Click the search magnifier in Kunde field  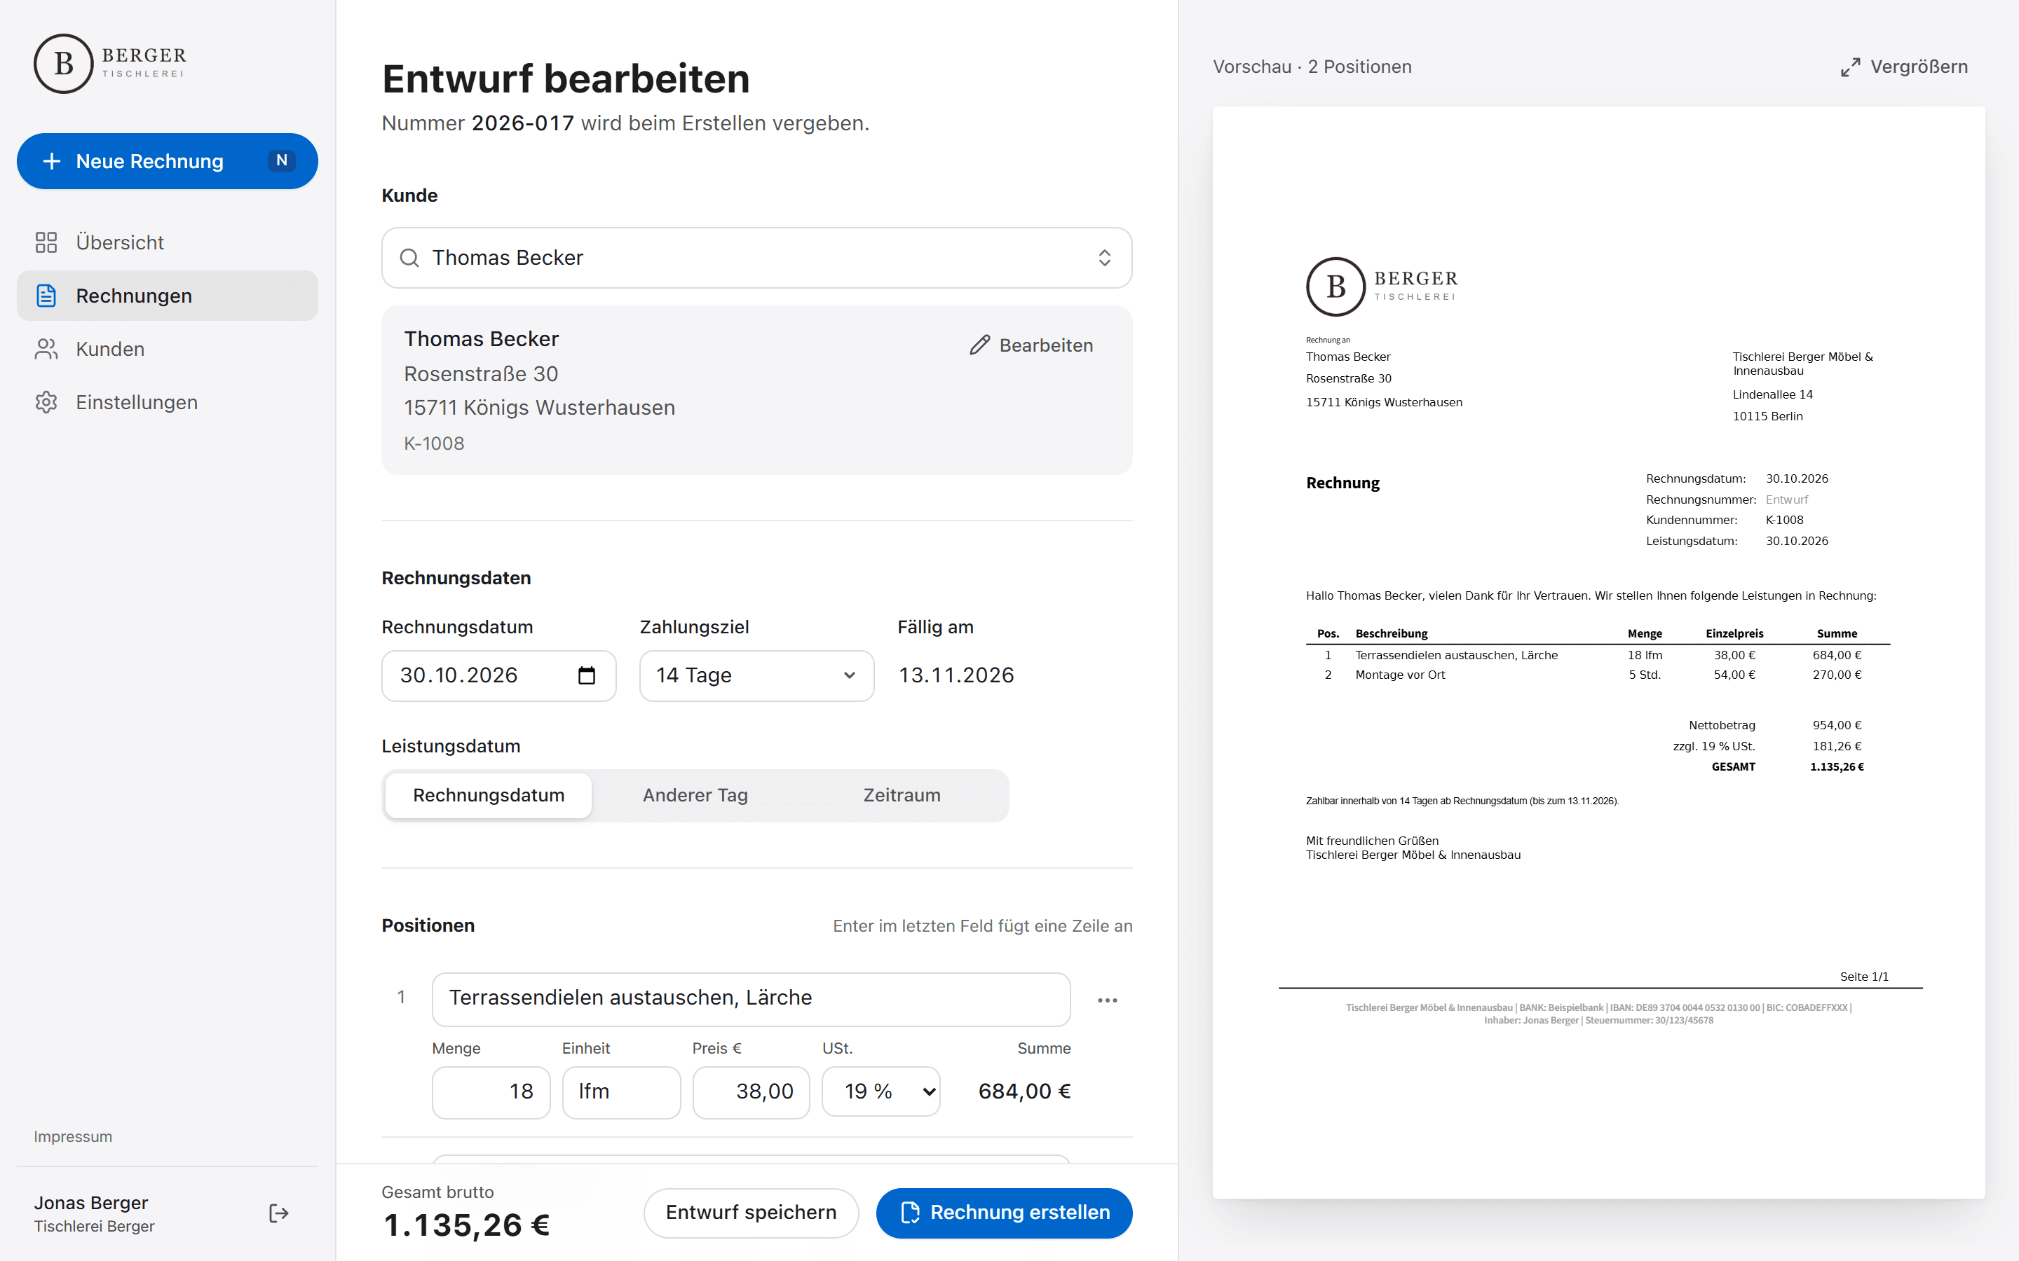coord(409,258)
